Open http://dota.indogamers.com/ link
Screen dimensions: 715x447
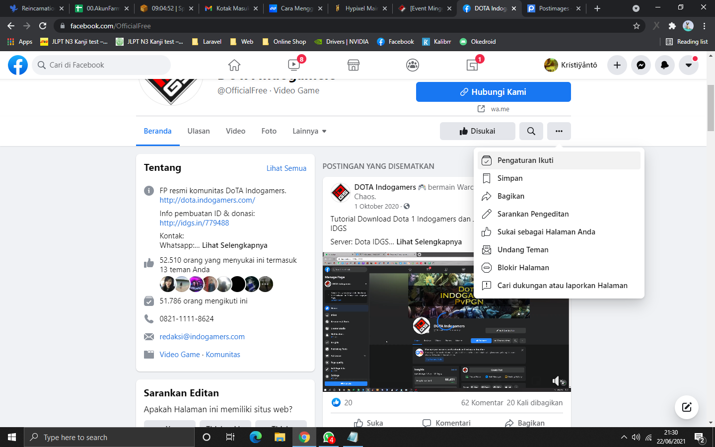(x=208, y=200)
